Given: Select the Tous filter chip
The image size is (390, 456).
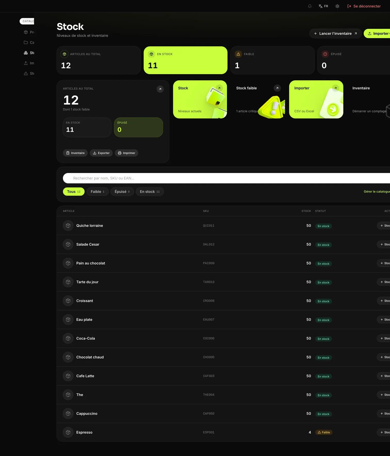Looking at the screenshot, I should (74, 192).
